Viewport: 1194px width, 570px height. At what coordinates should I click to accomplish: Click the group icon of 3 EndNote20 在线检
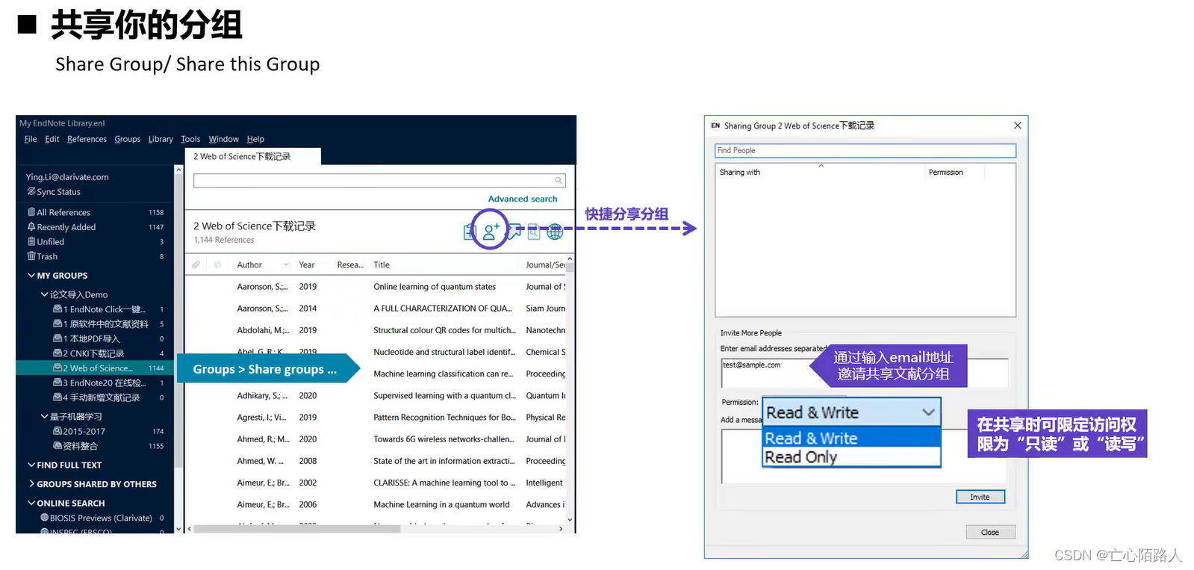[57, 382]
